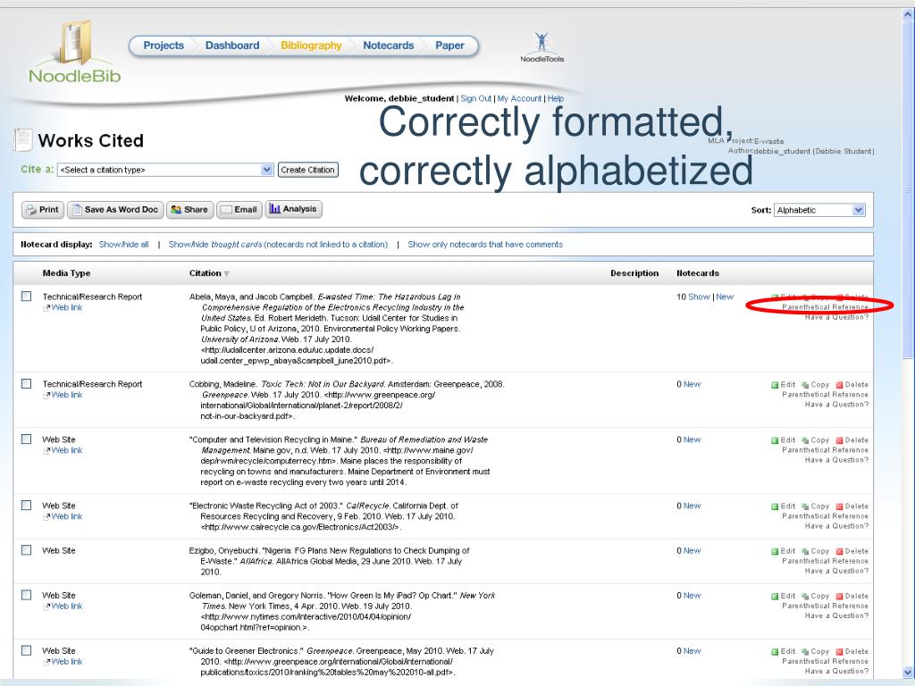Open the Analysis bar chart button
The image size is (915, 686).
[x=293, y=209]
